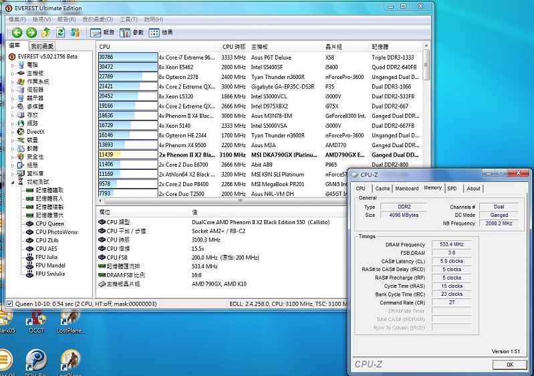534x376 pixels.
Task: Select the 記憶體讀取 memory read benchmark
Action: point(49,190)
